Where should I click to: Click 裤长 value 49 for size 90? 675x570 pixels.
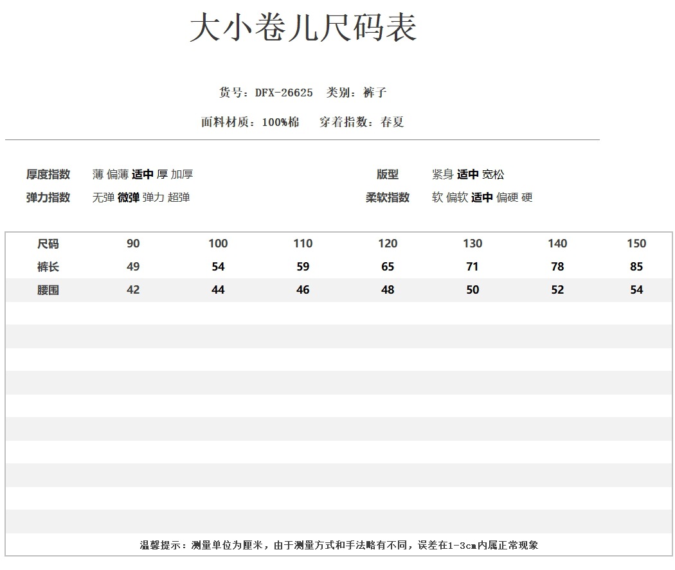pos(133,267)
